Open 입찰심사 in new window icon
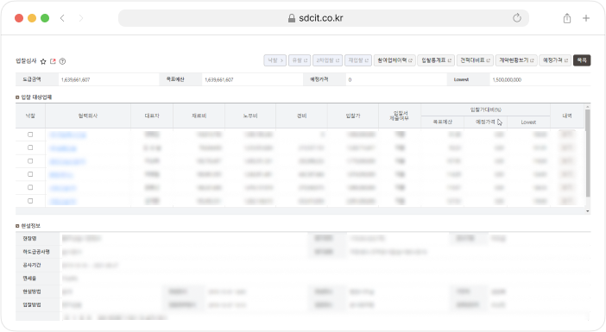 [53, 61]
